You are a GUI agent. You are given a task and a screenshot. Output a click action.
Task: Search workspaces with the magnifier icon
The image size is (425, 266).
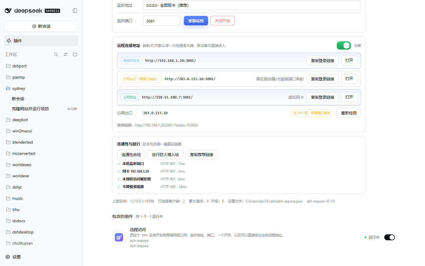point(56,54)
